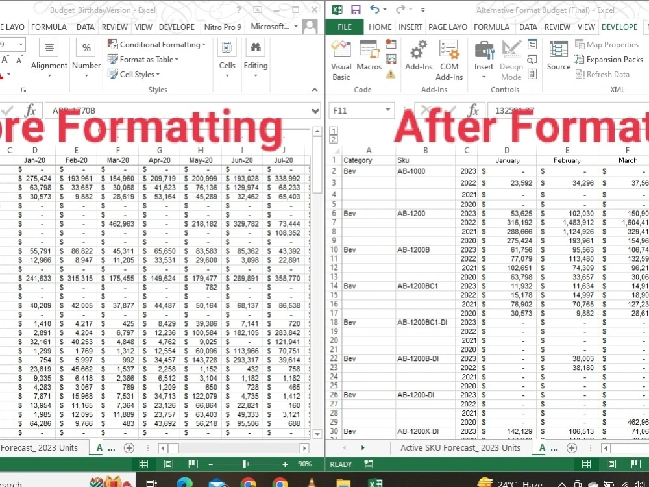The height and width of the screenshot is (487, 649).
Task: Open the Macros dialog
Action: [x=369, y=55]
